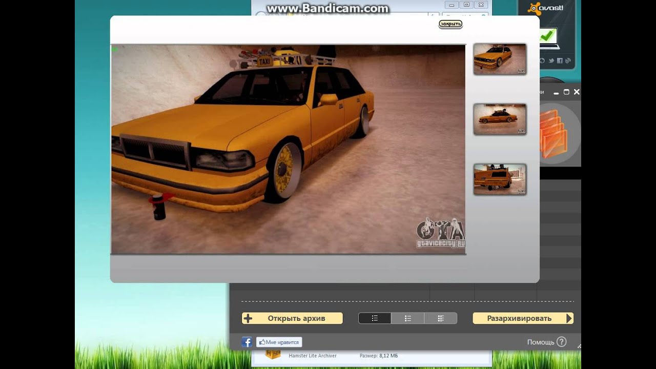This screenshot has width=656, height=369.
Task: Click 'Hamster Lite Archiver' text below
Action: (313, 356)
